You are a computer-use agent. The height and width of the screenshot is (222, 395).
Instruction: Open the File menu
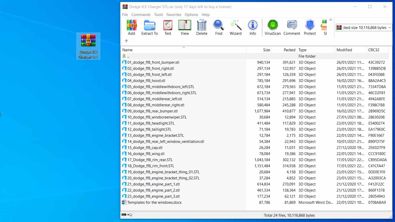(x=125, y=15)
